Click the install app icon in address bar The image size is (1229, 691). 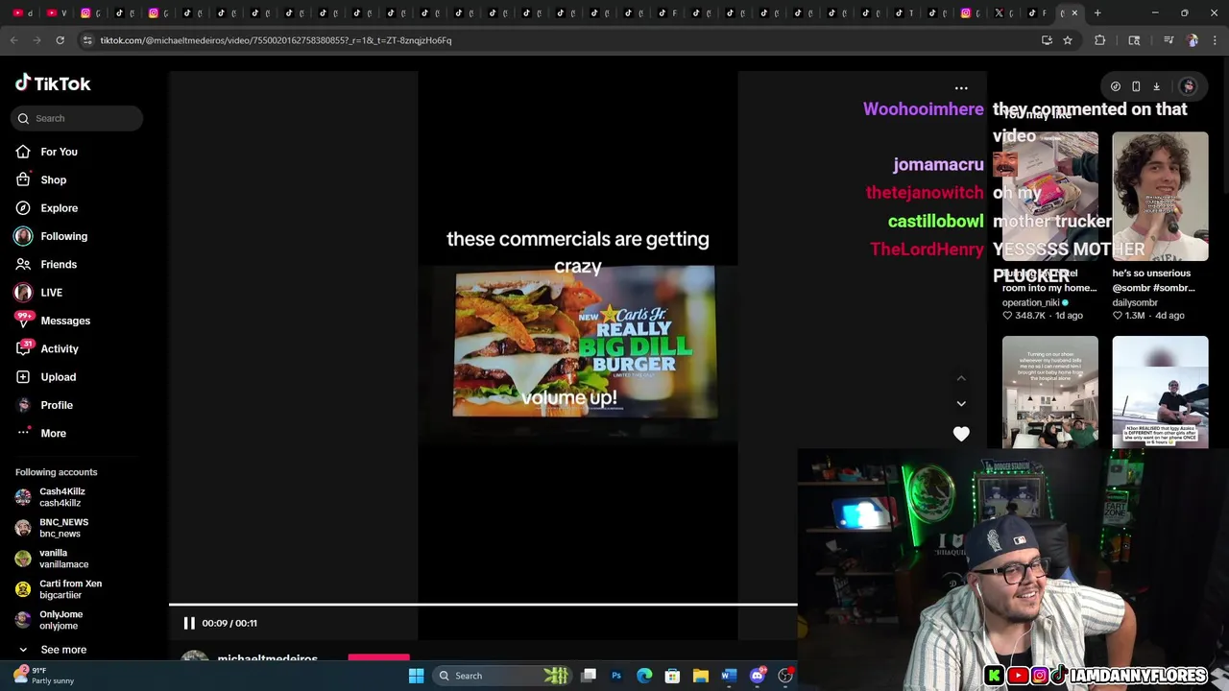1047,40
